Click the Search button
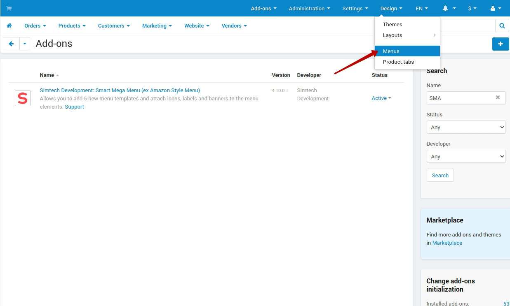Screen dimensions: 510x306 tap(440, 175)
